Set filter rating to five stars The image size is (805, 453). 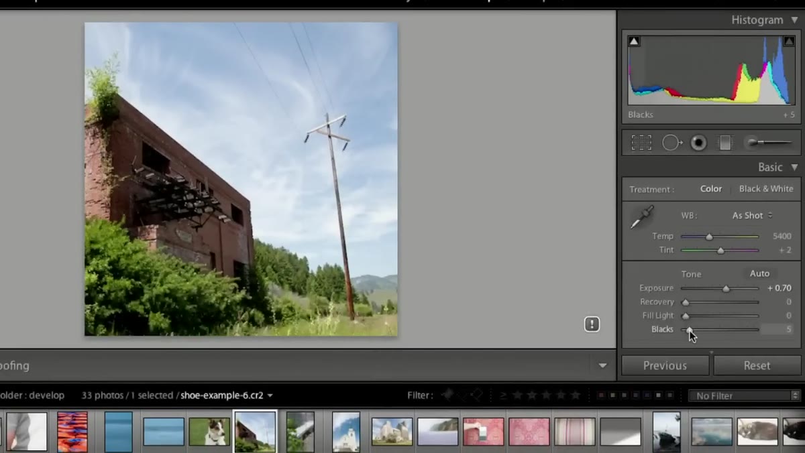[x=575, y=395]
